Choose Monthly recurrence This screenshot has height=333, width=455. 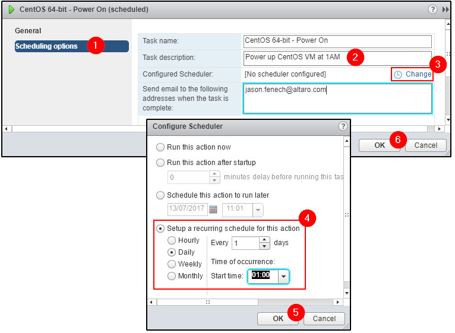(172, 276)
